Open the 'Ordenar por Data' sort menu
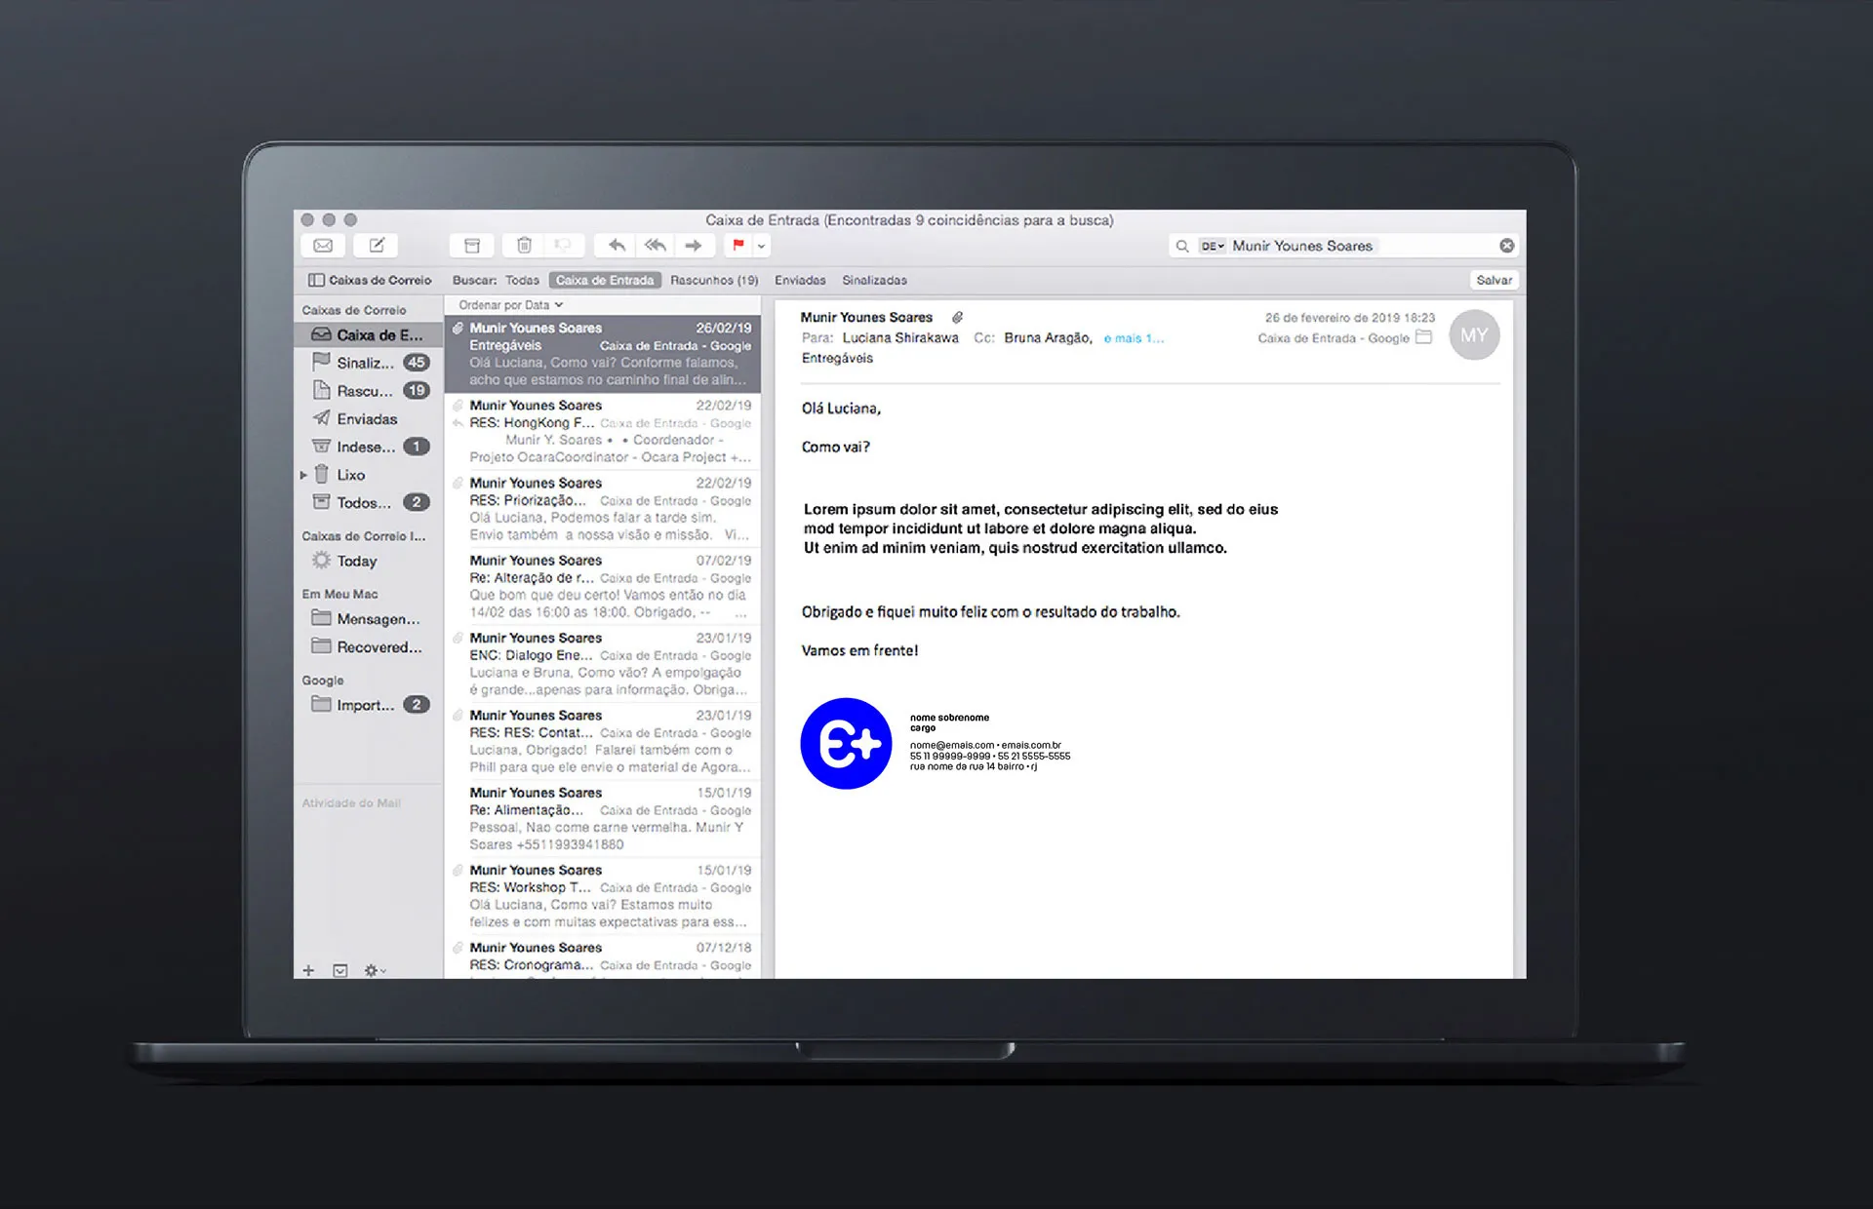The image size is (1873, 1209). click(510, 305)
